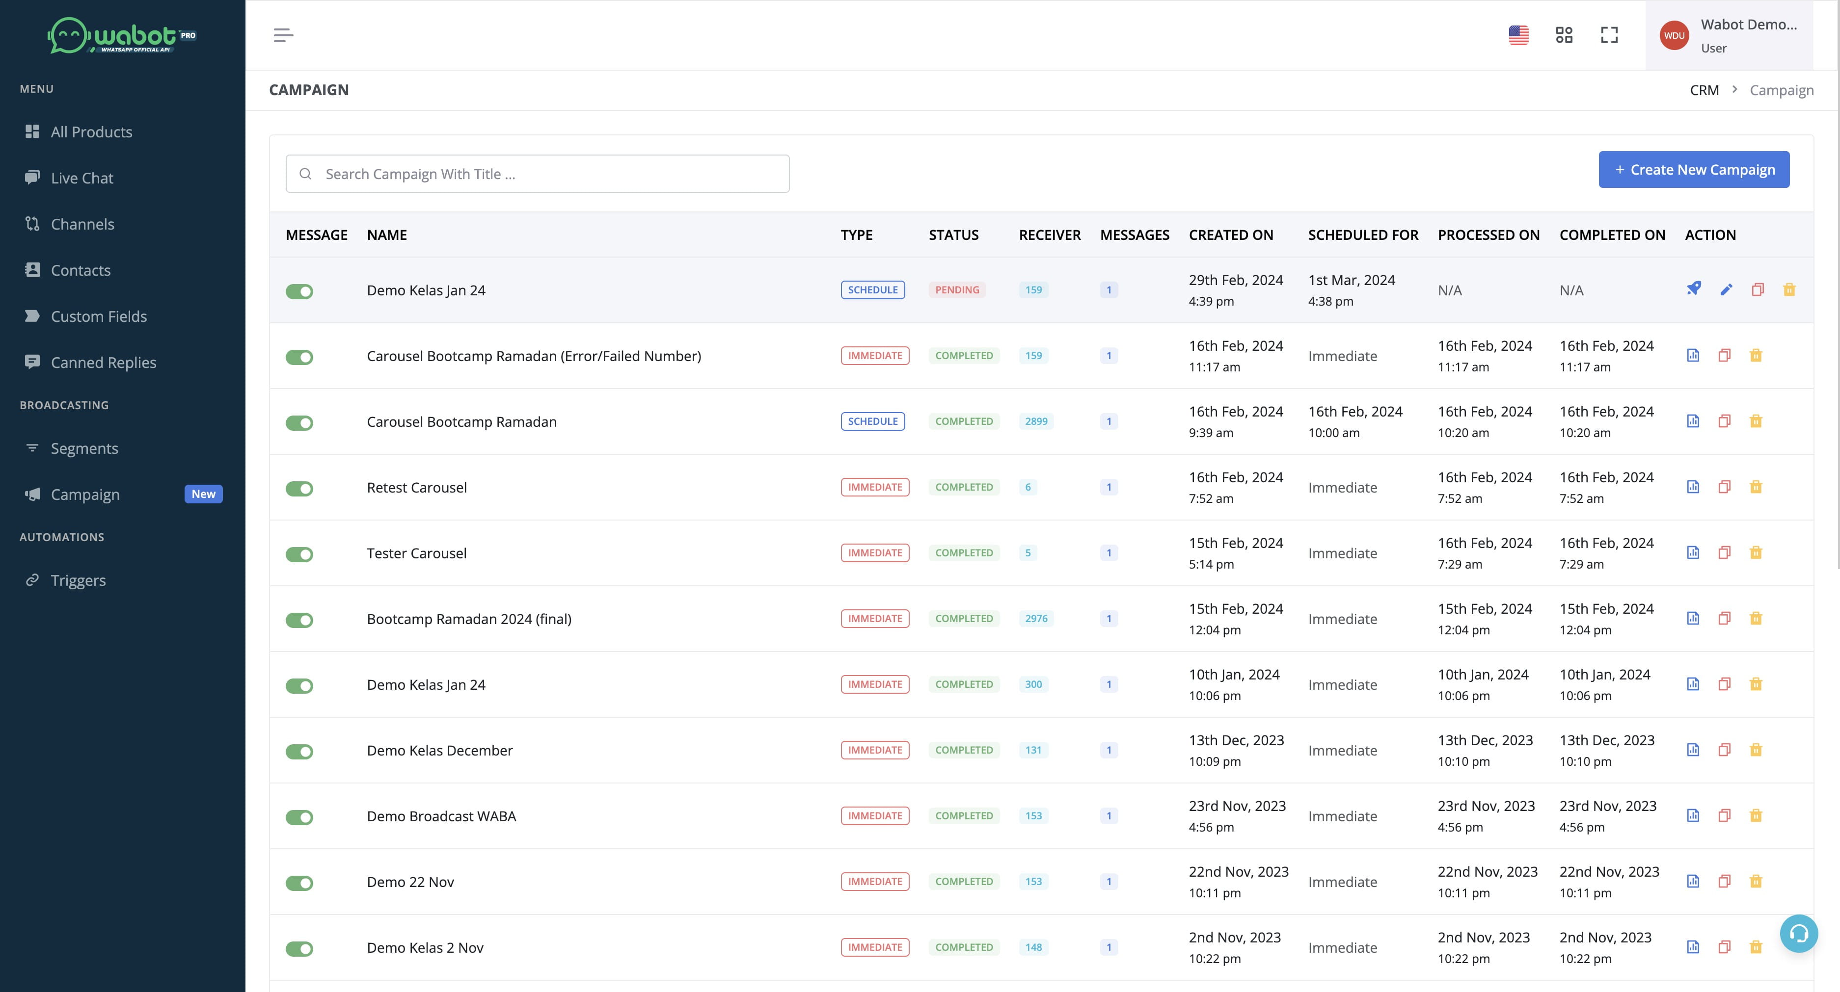This screenshot has height=992, width=1840.
Task: Toggle message switch for Demo Kelas 2 Nov
Action: 299,948
